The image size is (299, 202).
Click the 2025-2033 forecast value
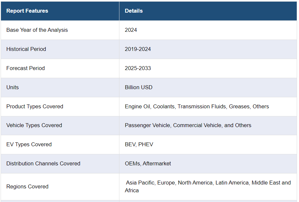point(138,68)
